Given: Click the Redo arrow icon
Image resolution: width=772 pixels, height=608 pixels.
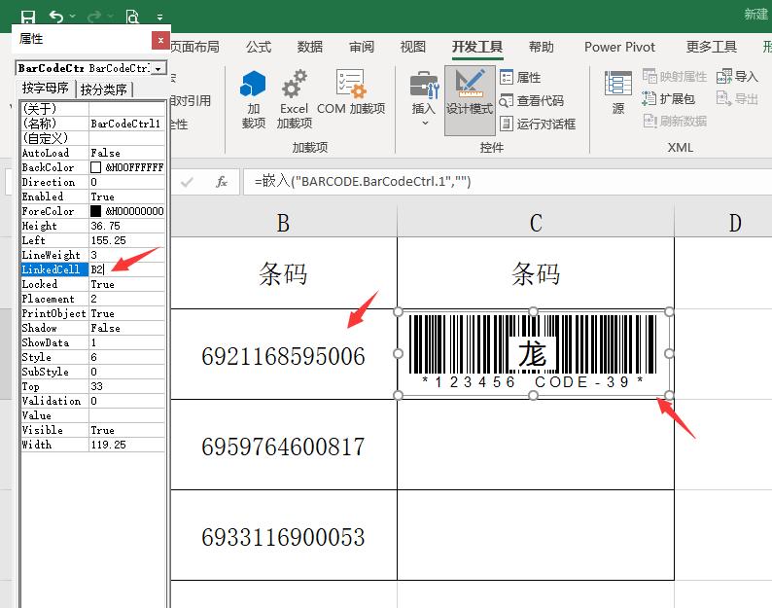Looking at the screenshot, I should pyautogui.click(x=94, y=18).
